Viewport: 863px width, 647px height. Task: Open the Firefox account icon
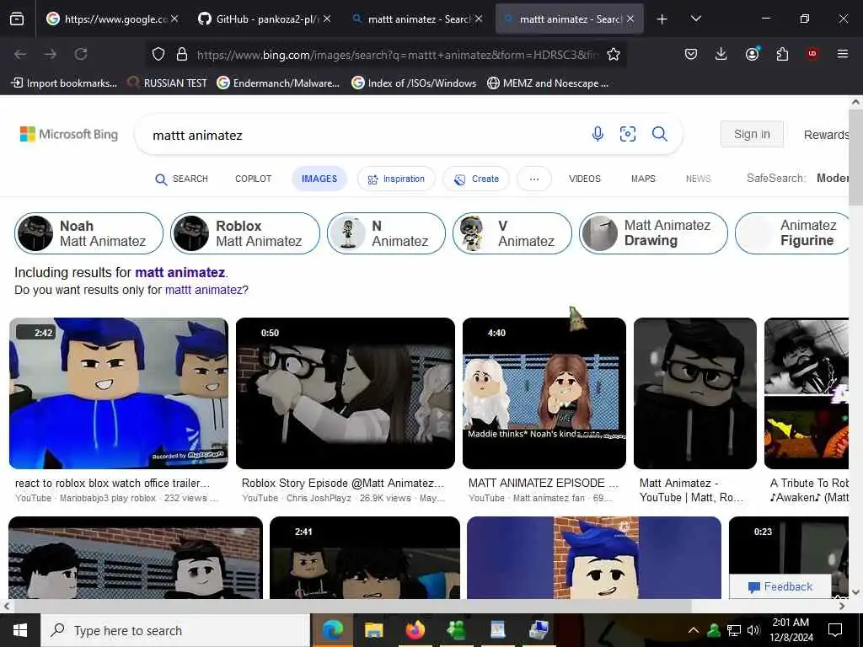(x=752, y=54)
